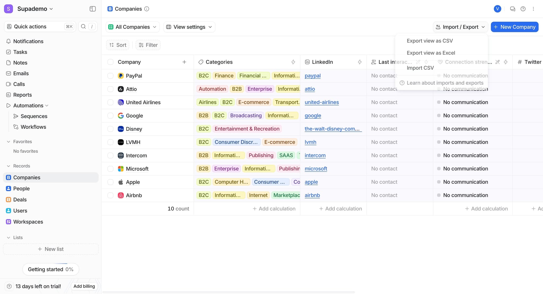Click the help question mark icon
The height and width of the screenshot is (294, 543).
pyautogui.click(x=523, y=9)
